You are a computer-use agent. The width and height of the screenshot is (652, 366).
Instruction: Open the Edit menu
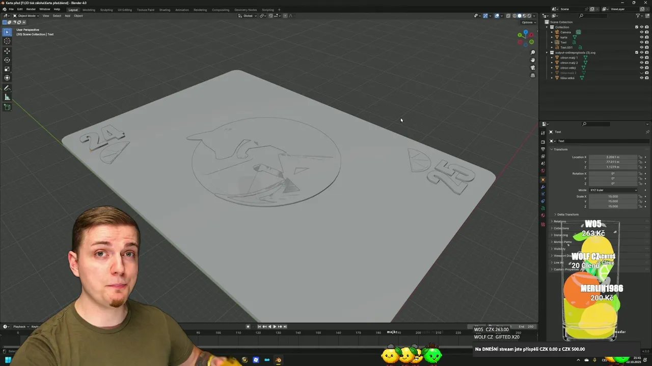click(20, 9)
